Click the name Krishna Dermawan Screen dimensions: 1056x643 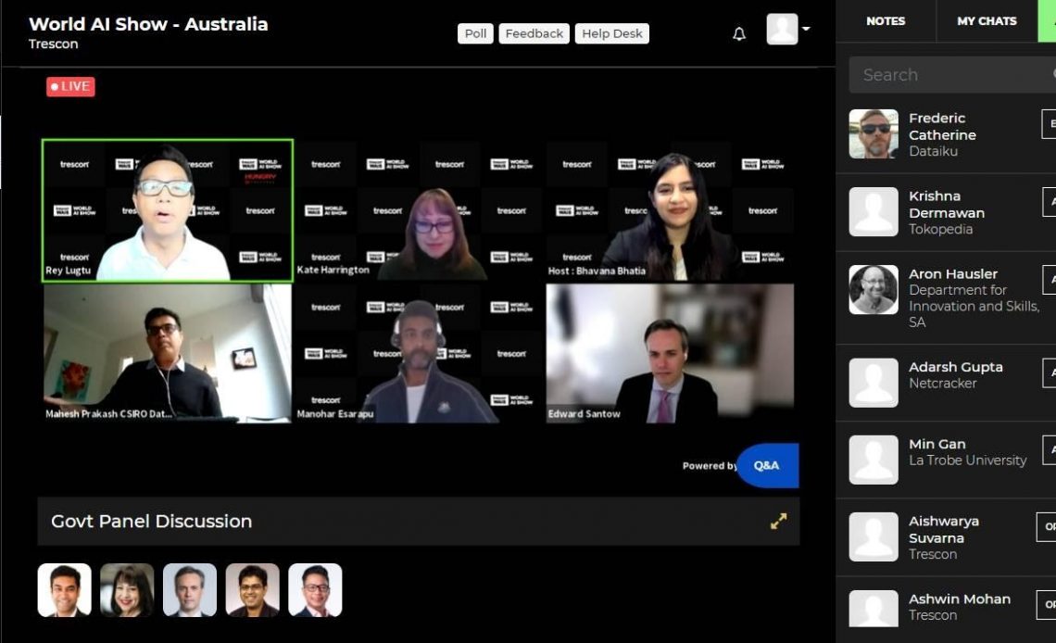pos(946,205)
